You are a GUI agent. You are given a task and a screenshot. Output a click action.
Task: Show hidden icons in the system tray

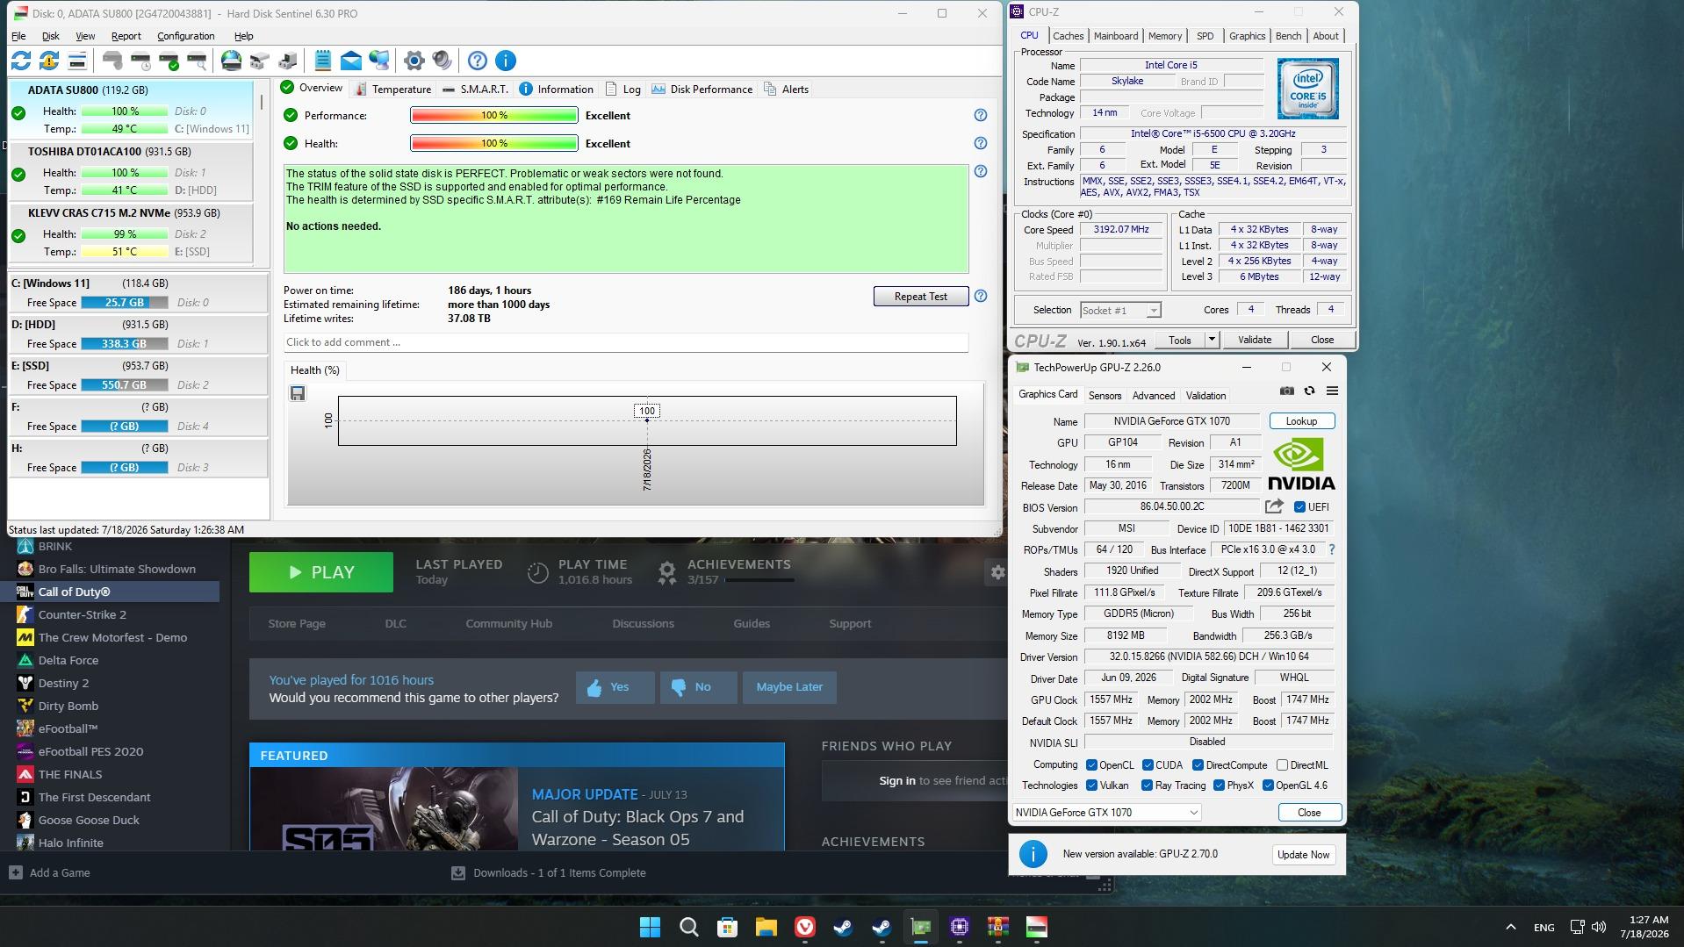1510,927
